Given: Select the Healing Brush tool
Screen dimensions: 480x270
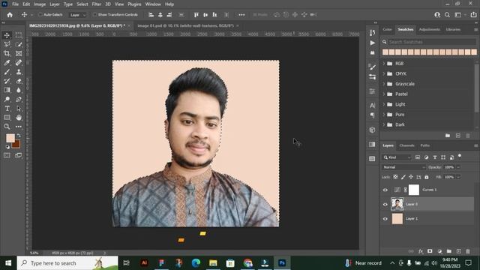Looking at the screenshot, I should tap(19, 63).
